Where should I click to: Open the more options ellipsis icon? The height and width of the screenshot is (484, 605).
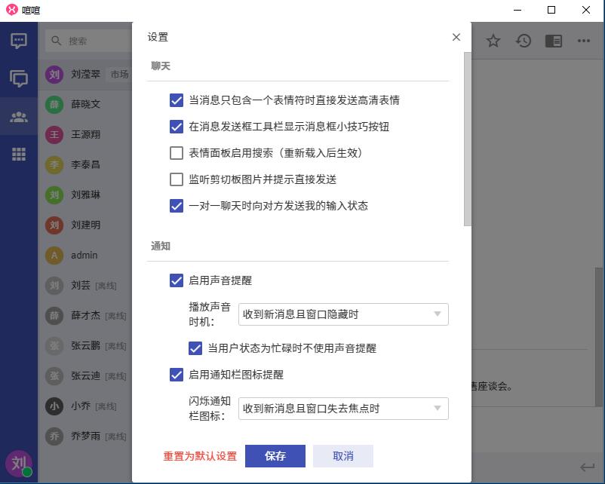(584, 41)
